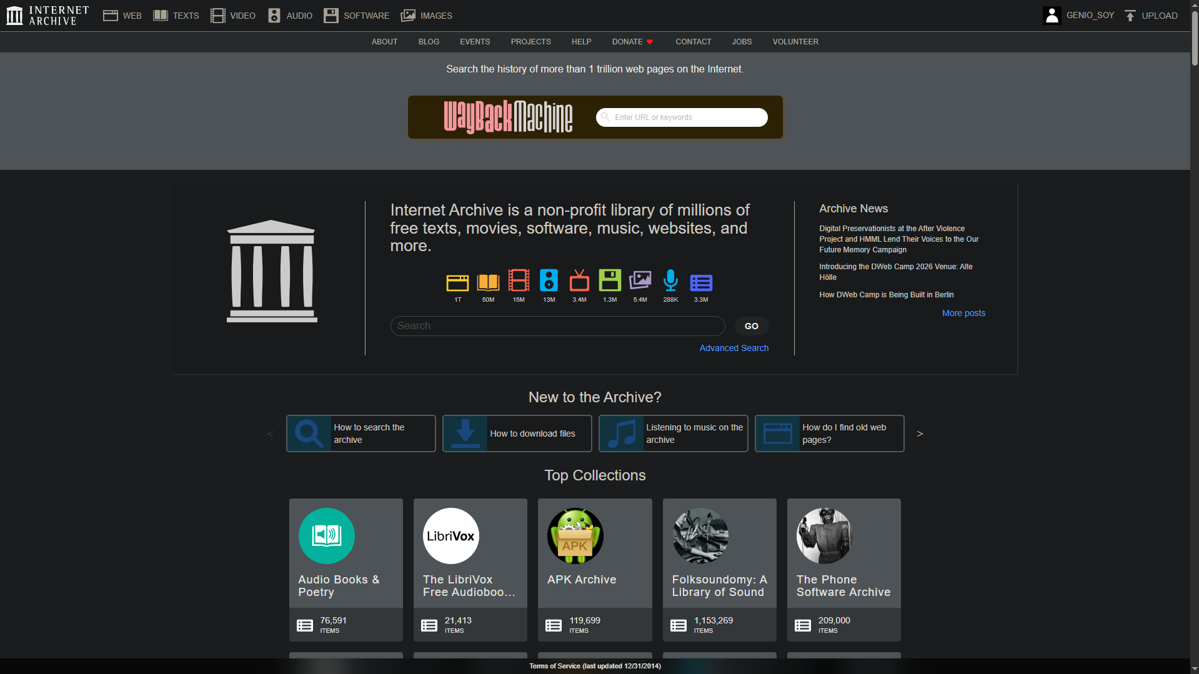Viewport: 1199px width, 674px height.
Task: Click the page vertical scrollbar thumb
Action: pyautogui.click(x=1195, y=37)
